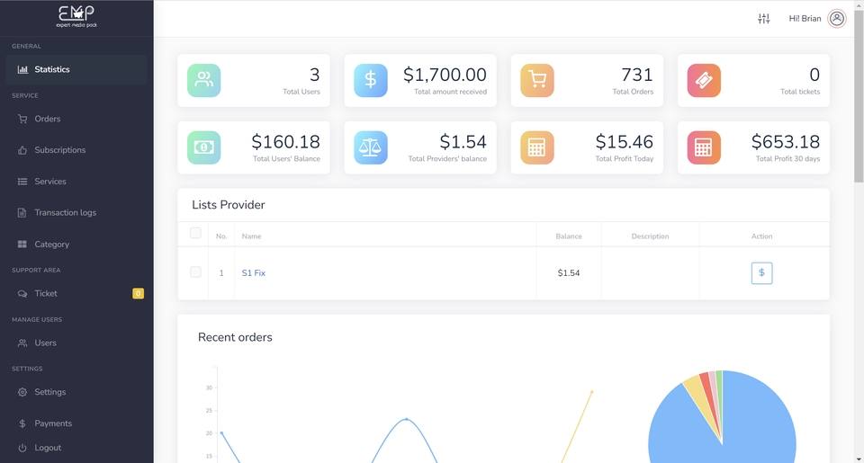Click the green cash Total Users' Balance icon
Image resolution: width=864 pixels, height=463 pixels.
click(x=204, y=147)
